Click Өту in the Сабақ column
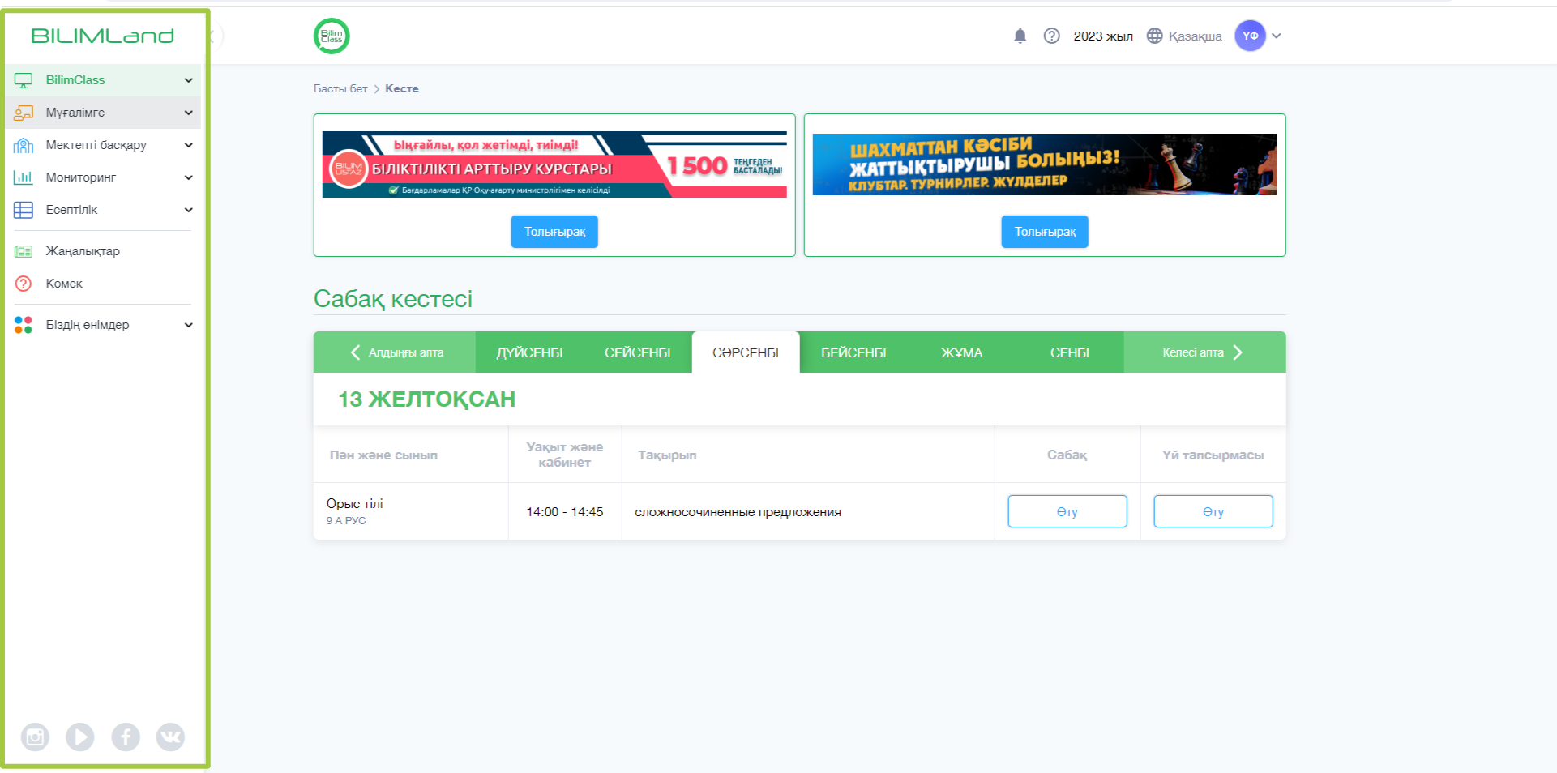This screenshot has width=1557, height=773. point(1067,511)
